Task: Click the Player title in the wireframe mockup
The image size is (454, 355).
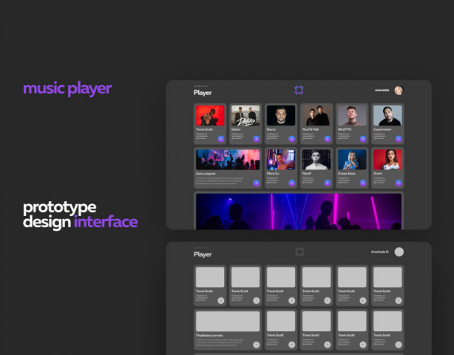Action: 203,254
